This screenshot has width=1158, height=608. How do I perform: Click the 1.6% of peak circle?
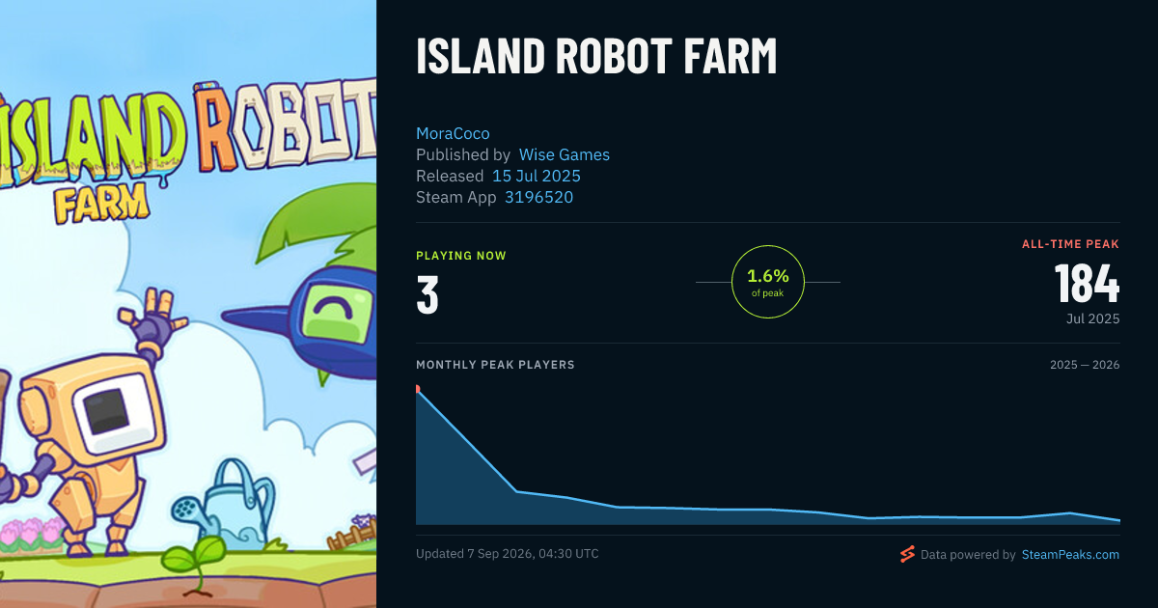coord(768,282)
